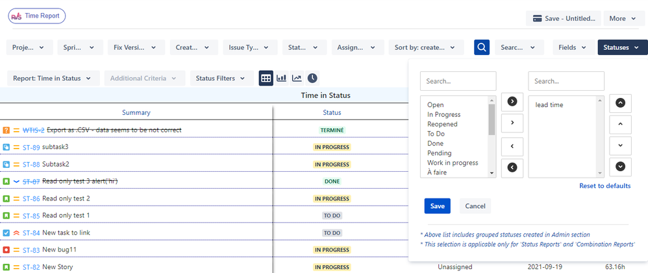Click the Time Report app logo
Screen dimensions: 648x273
click(37, 16)
